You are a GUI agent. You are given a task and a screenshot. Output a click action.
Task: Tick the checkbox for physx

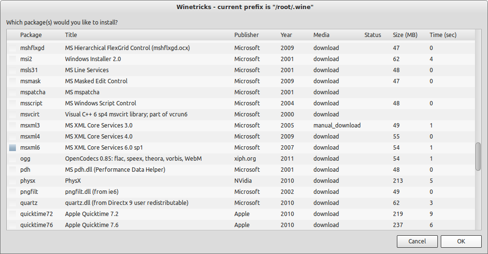pyautogui.click(x=13, y=181)
